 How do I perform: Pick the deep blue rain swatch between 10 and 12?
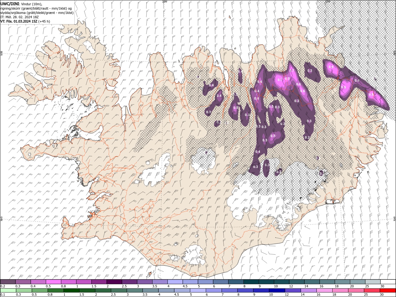tap(277, 291)
